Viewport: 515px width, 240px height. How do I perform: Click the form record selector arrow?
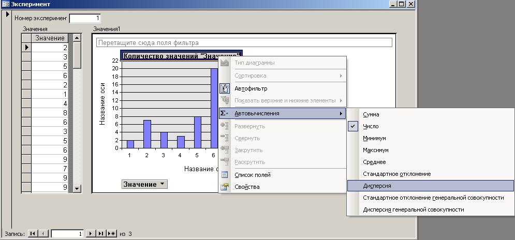click(x=8, y=14)
